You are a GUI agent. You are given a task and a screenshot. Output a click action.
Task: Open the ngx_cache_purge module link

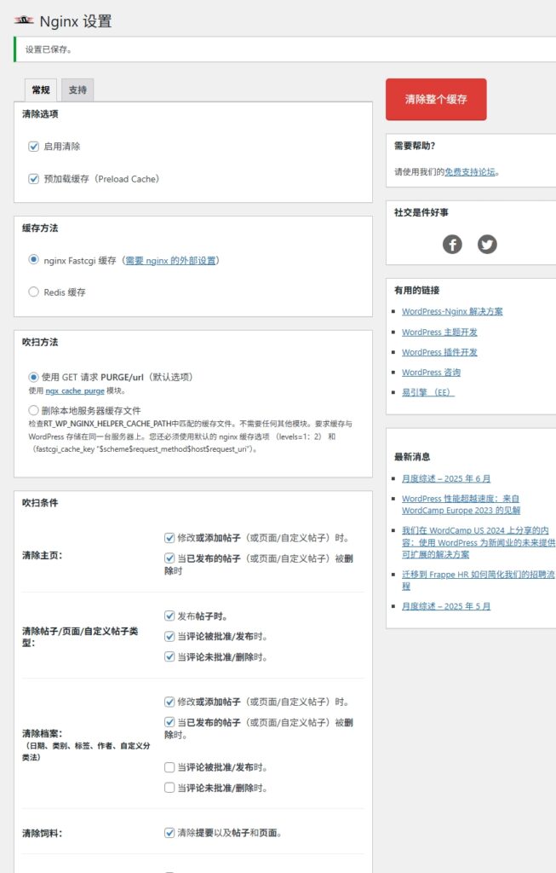[75, 390]
